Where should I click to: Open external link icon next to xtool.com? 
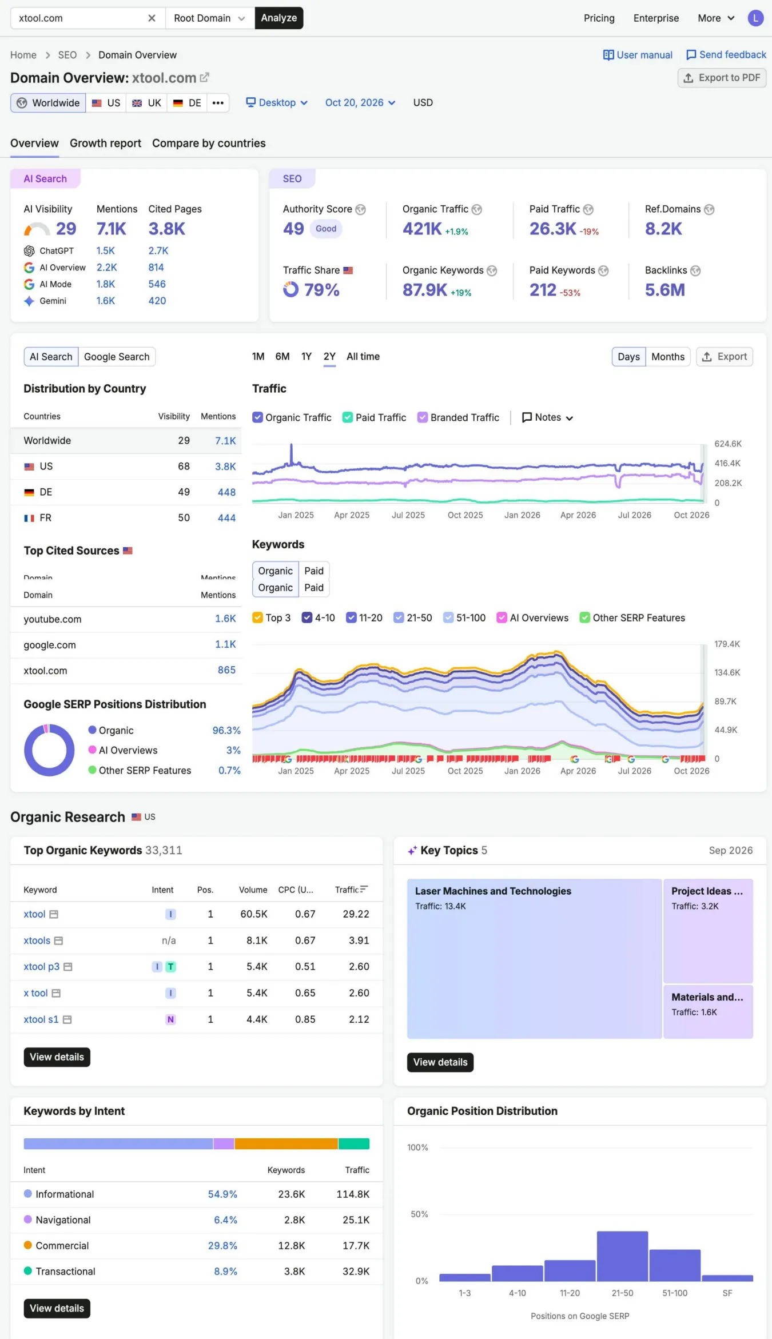click(x=204, y=77)
